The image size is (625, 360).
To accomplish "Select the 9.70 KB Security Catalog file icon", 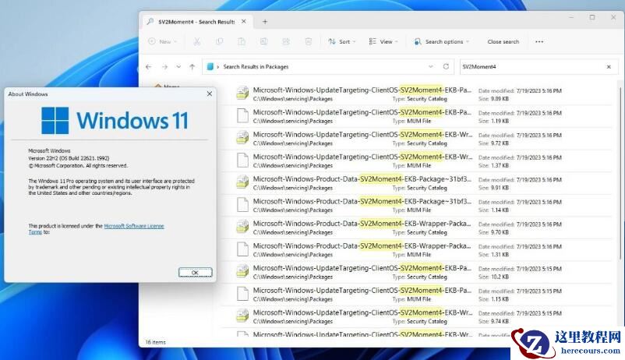I will click(x=242, y=227).
